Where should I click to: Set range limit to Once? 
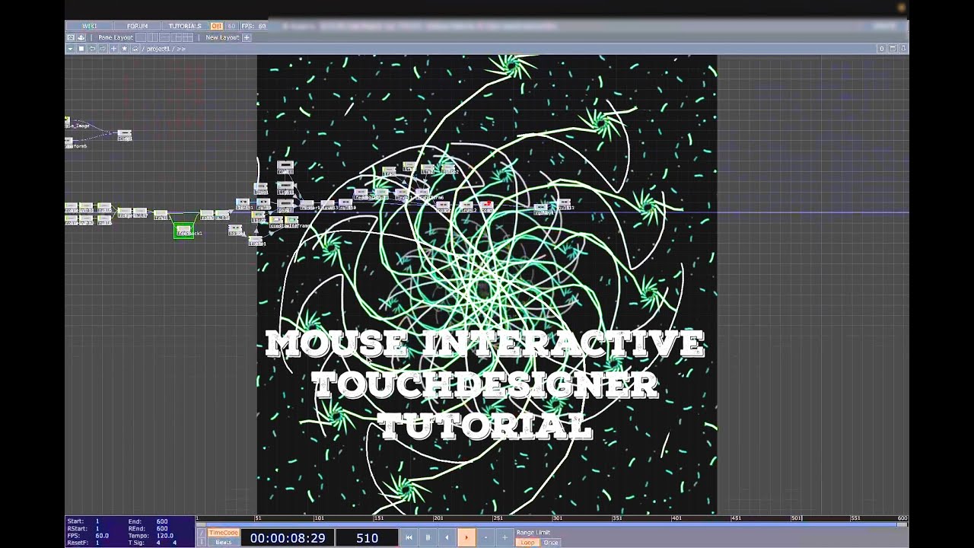point(551,543)
